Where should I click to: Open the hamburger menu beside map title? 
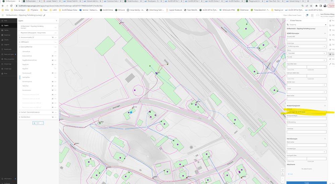pos(3,15)
